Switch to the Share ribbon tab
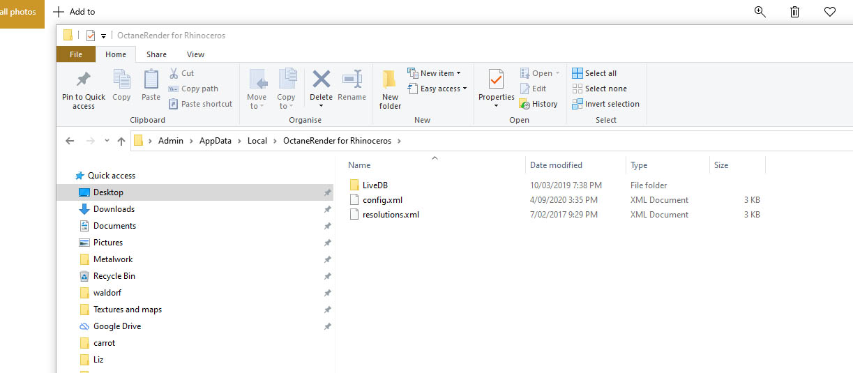The image size is (853, 373). [156, 54]
